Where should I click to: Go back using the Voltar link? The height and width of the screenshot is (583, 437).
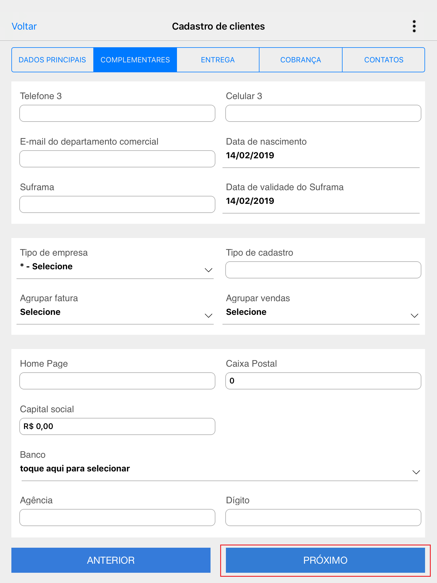click(x=24, y=26)
